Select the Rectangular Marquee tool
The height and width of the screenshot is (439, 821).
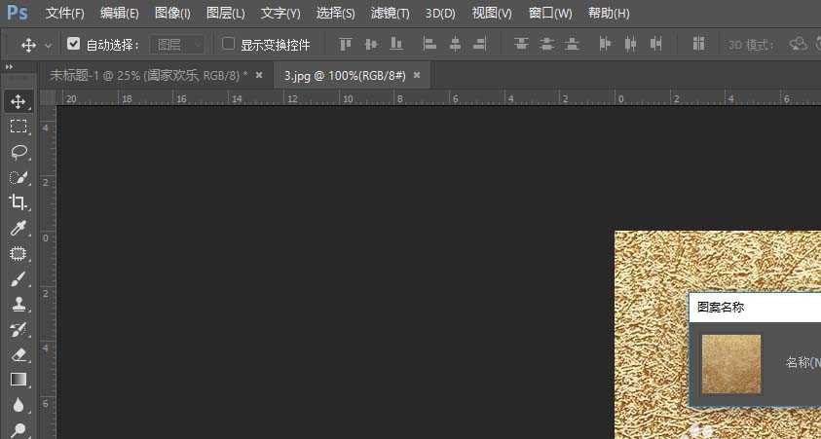tap(19, 127)
